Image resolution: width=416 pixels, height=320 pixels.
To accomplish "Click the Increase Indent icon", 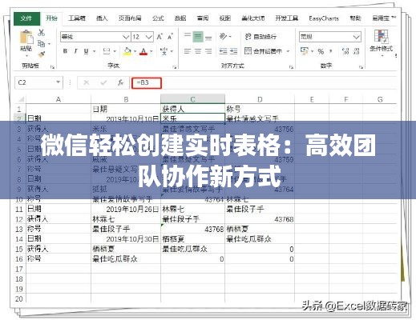I will point(233,51).
